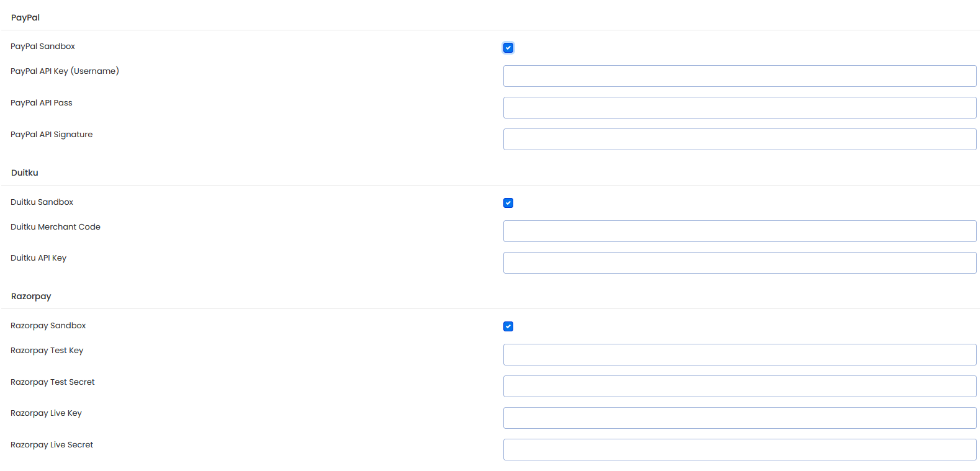Image resolution: width=980 pixels, height=471 pixels.
Task: Disable the Duitku Sandbox checkbox
Action: pos(508,203)
